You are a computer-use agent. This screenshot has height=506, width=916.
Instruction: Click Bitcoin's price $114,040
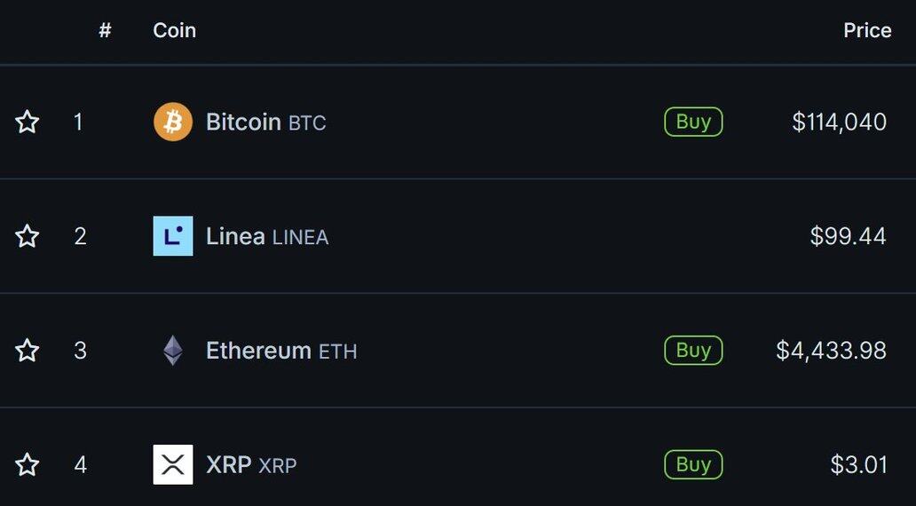[x=840, y=123]
